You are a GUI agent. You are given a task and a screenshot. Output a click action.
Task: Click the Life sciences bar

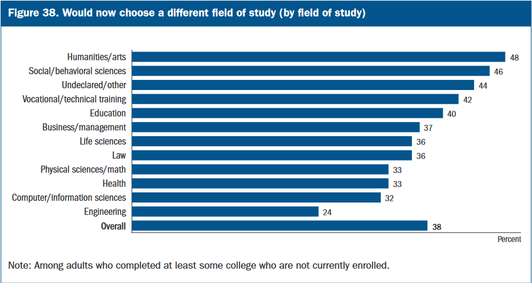[x=271, y=141]
